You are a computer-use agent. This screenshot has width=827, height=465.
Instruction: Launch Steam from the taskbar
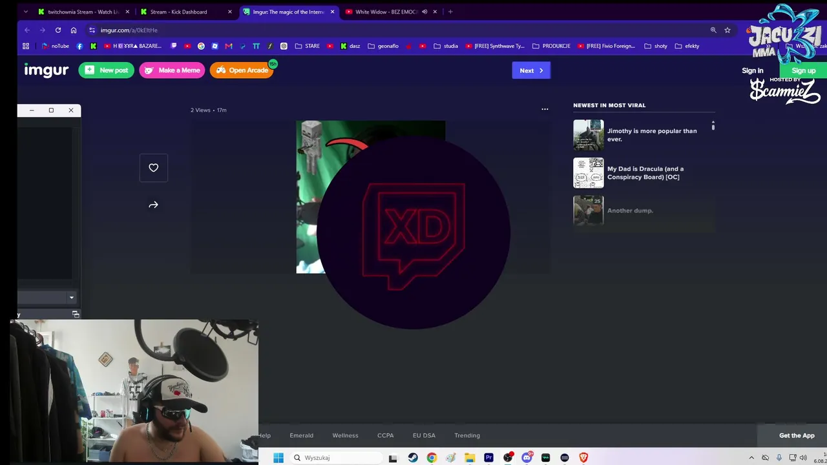coord(413,458)
